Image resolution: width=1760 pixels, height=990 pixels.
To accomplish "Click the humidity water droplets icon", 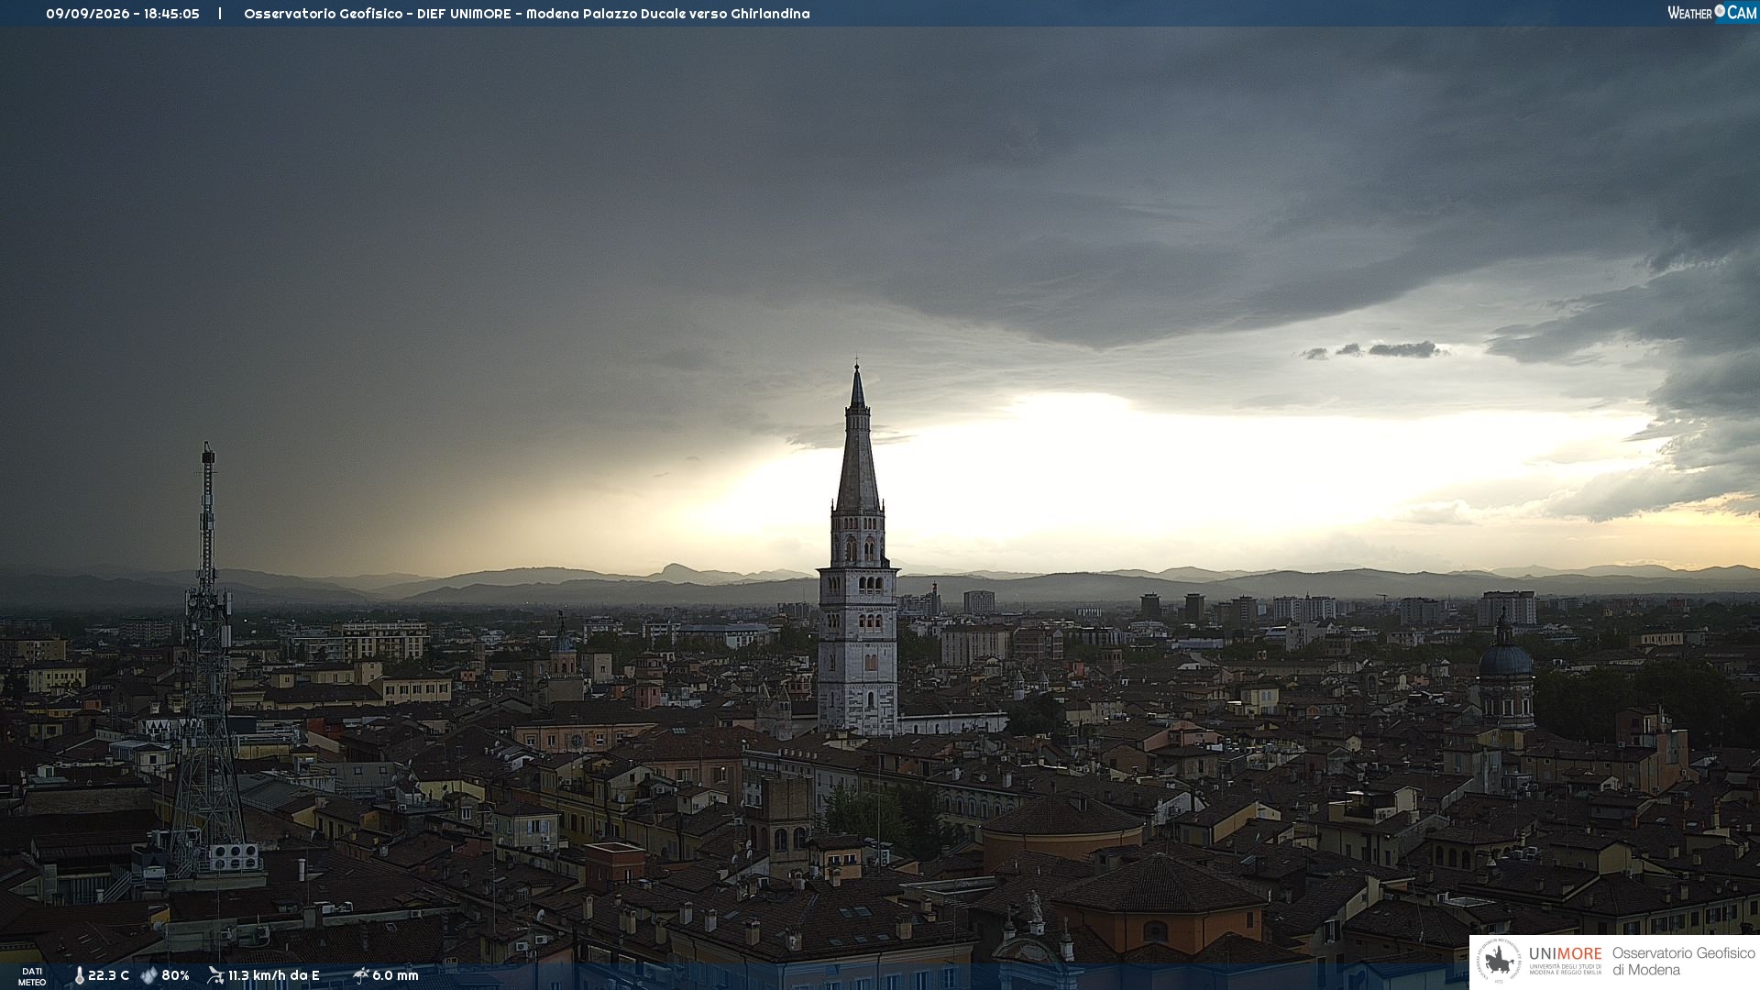I will 148,975.
